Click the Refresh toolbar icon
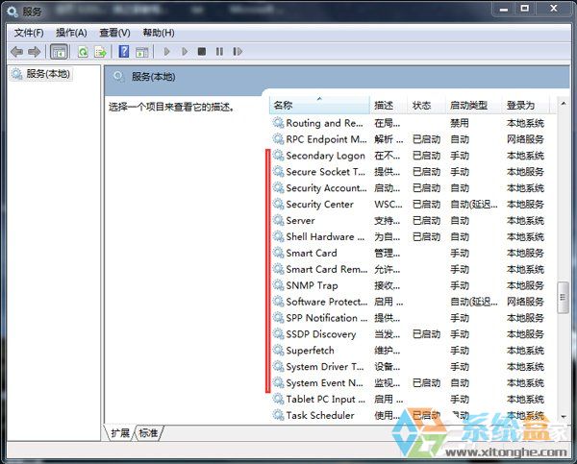 83,52
